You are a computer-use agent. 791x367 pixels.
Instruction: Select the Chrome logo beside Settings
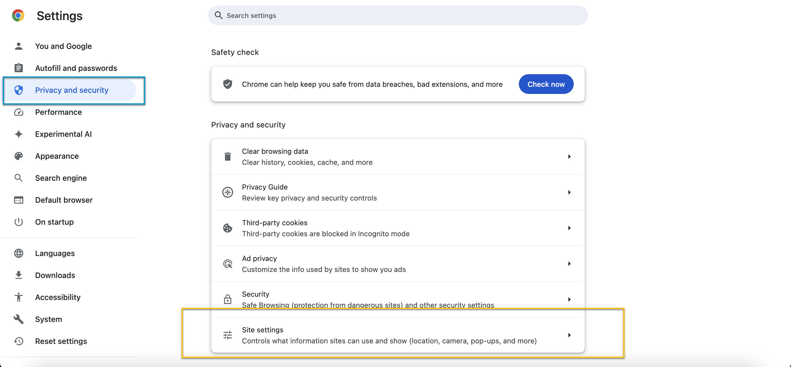18,15
